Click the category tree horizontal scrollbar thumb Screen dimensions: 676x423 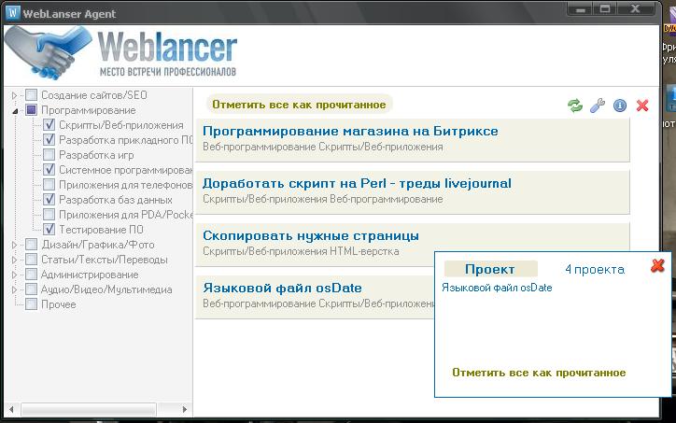[x=89, y=409]
